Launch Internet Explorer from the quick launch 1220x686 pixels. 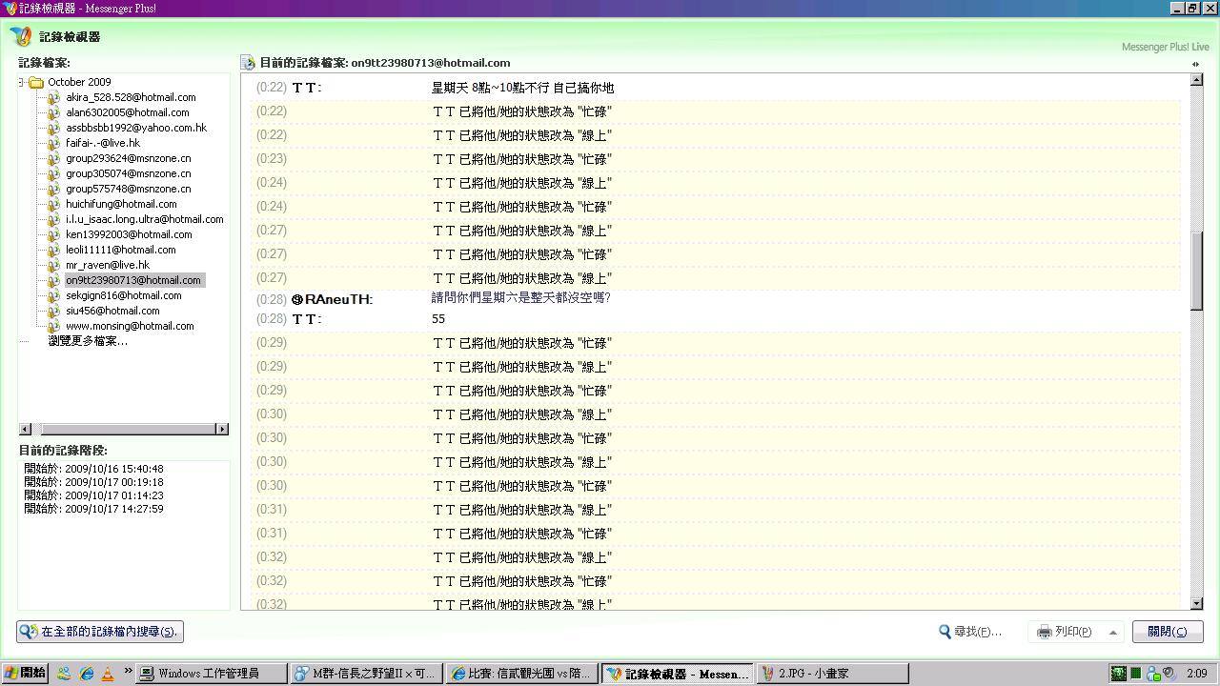click(87, 674)
